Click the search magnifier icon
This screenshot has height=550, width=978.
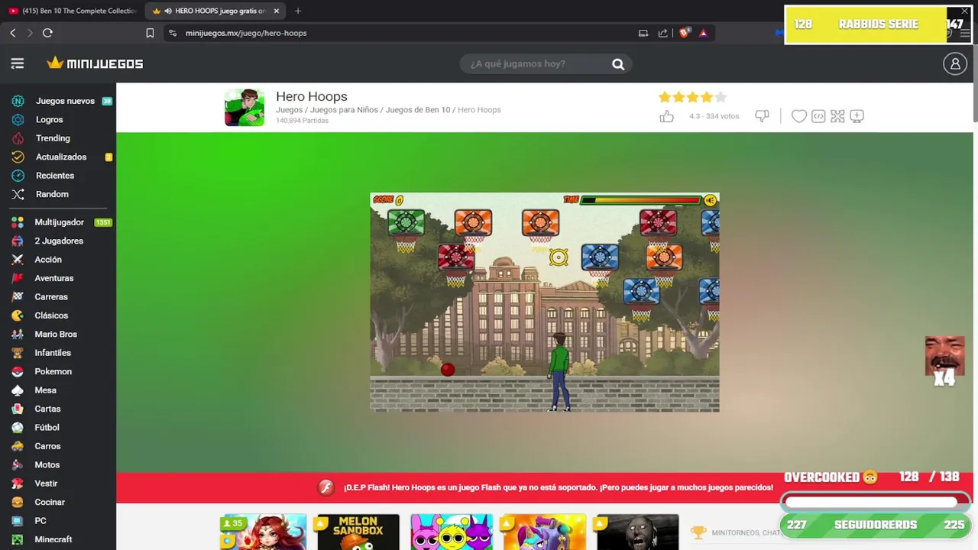[618, 64]
